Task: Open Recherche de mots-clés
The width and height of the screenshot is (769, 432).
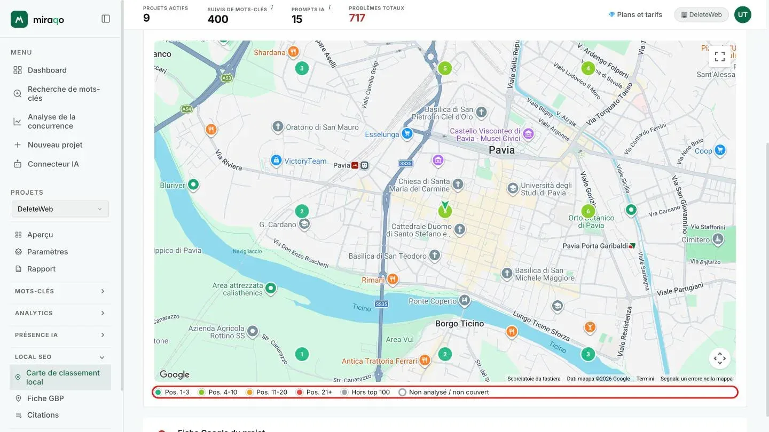Action: click(60, 94)
